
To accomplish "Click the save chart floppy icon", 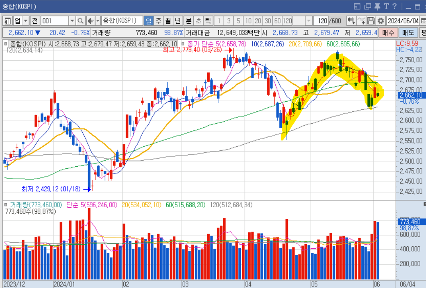I will click(x=371, y=20).
